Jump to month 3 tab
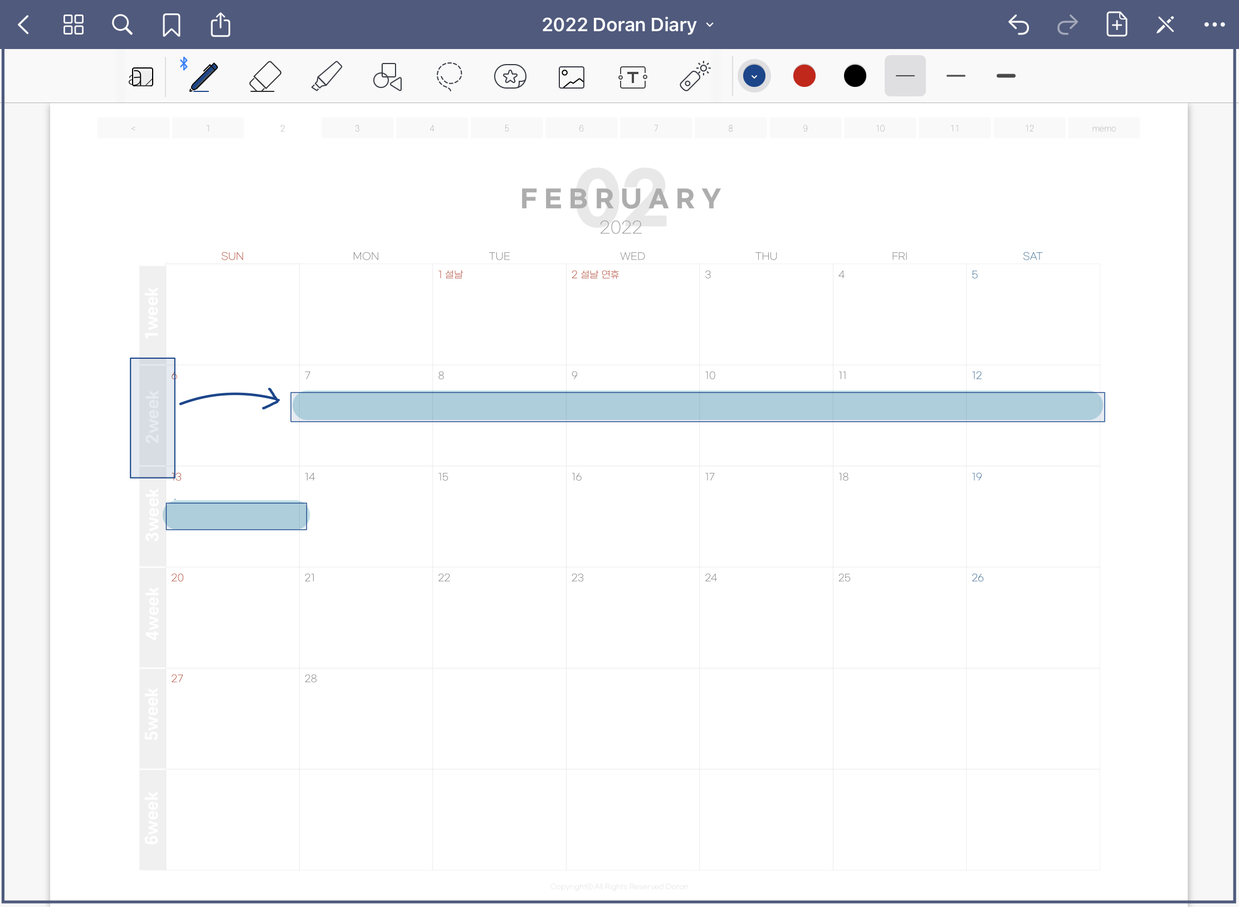1239x907 pixels. [357, 128]
